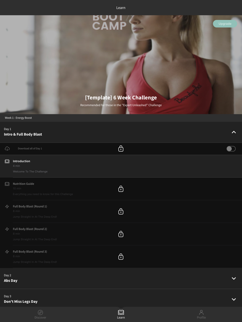The image size is (242, 322).
Task: Click the Full Body Blast Round 3 lock
Action: 121,257
